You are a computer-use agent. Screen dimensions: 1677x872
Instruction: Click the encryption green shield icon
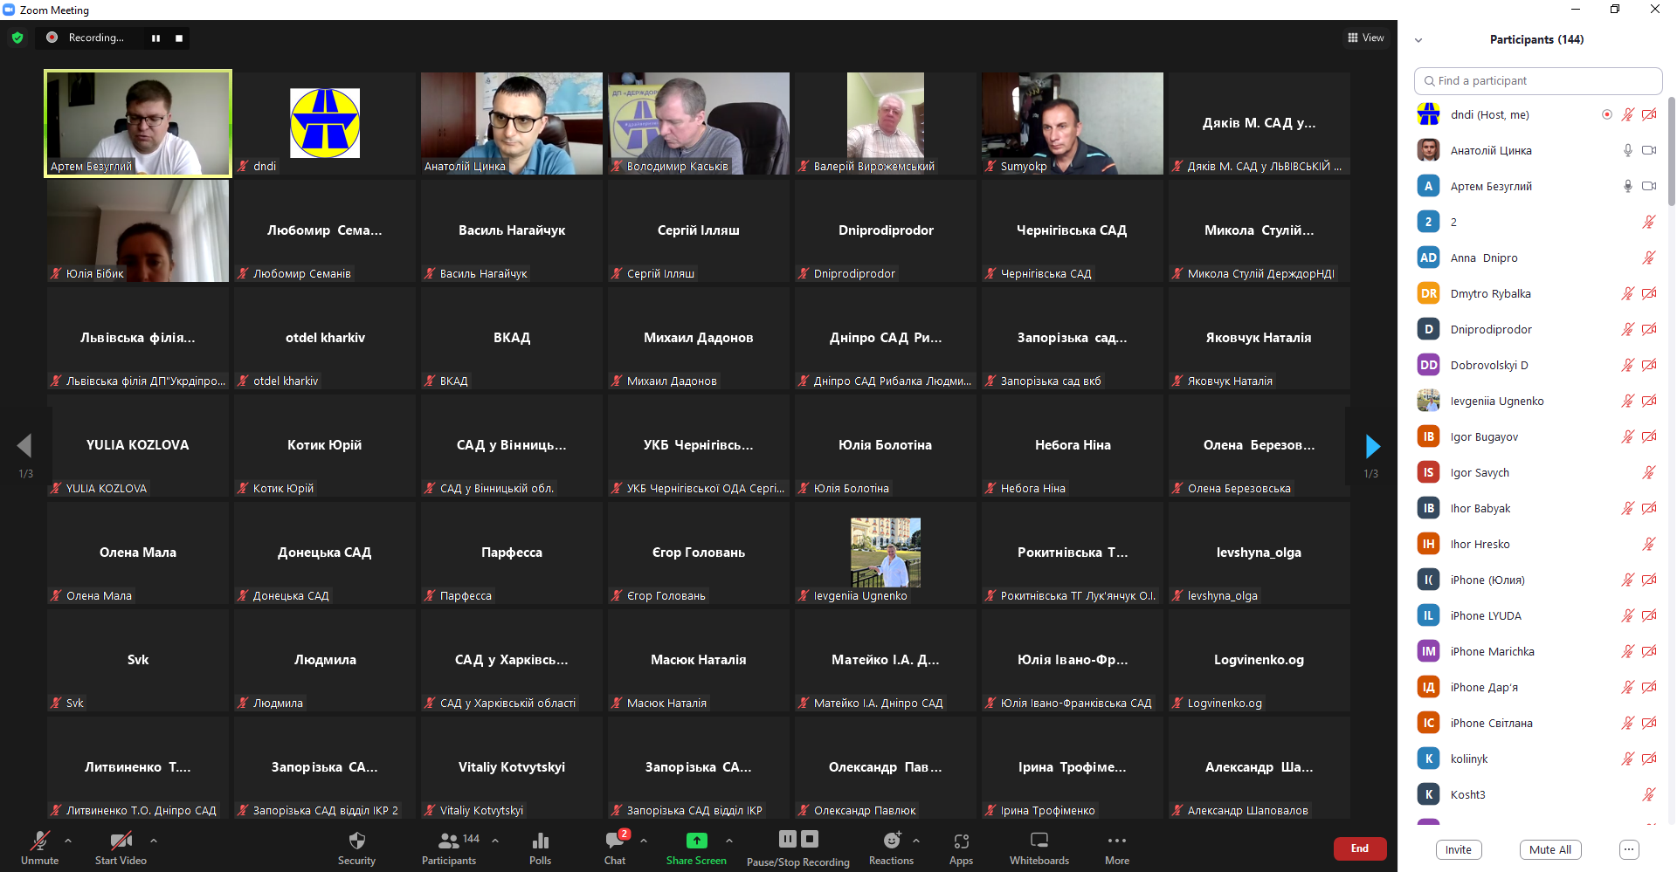pos(17,38)
